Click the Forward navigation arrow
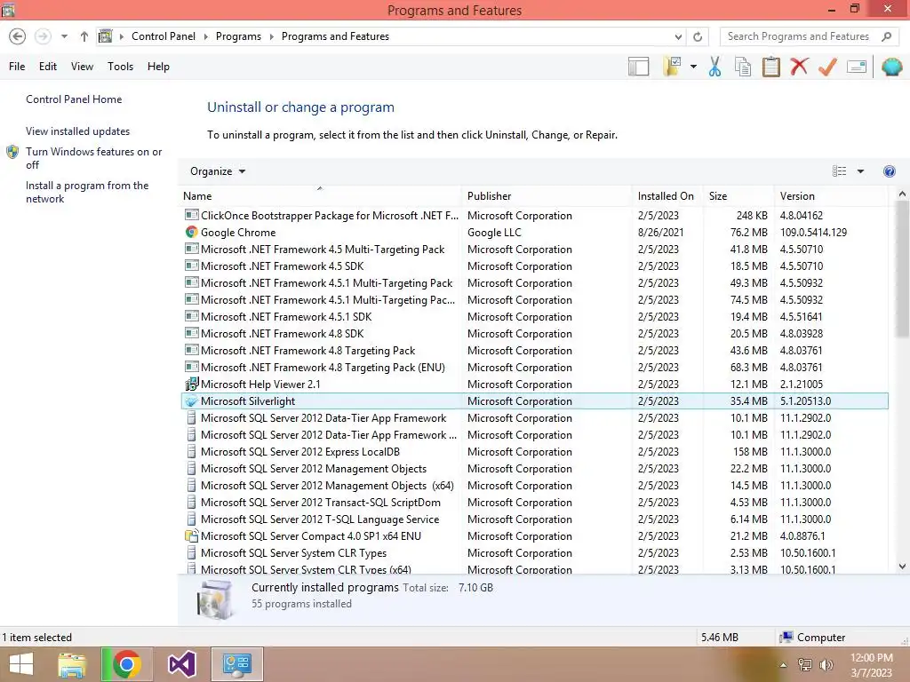Screen dimensions: 910x682 [x=43, y=36]
